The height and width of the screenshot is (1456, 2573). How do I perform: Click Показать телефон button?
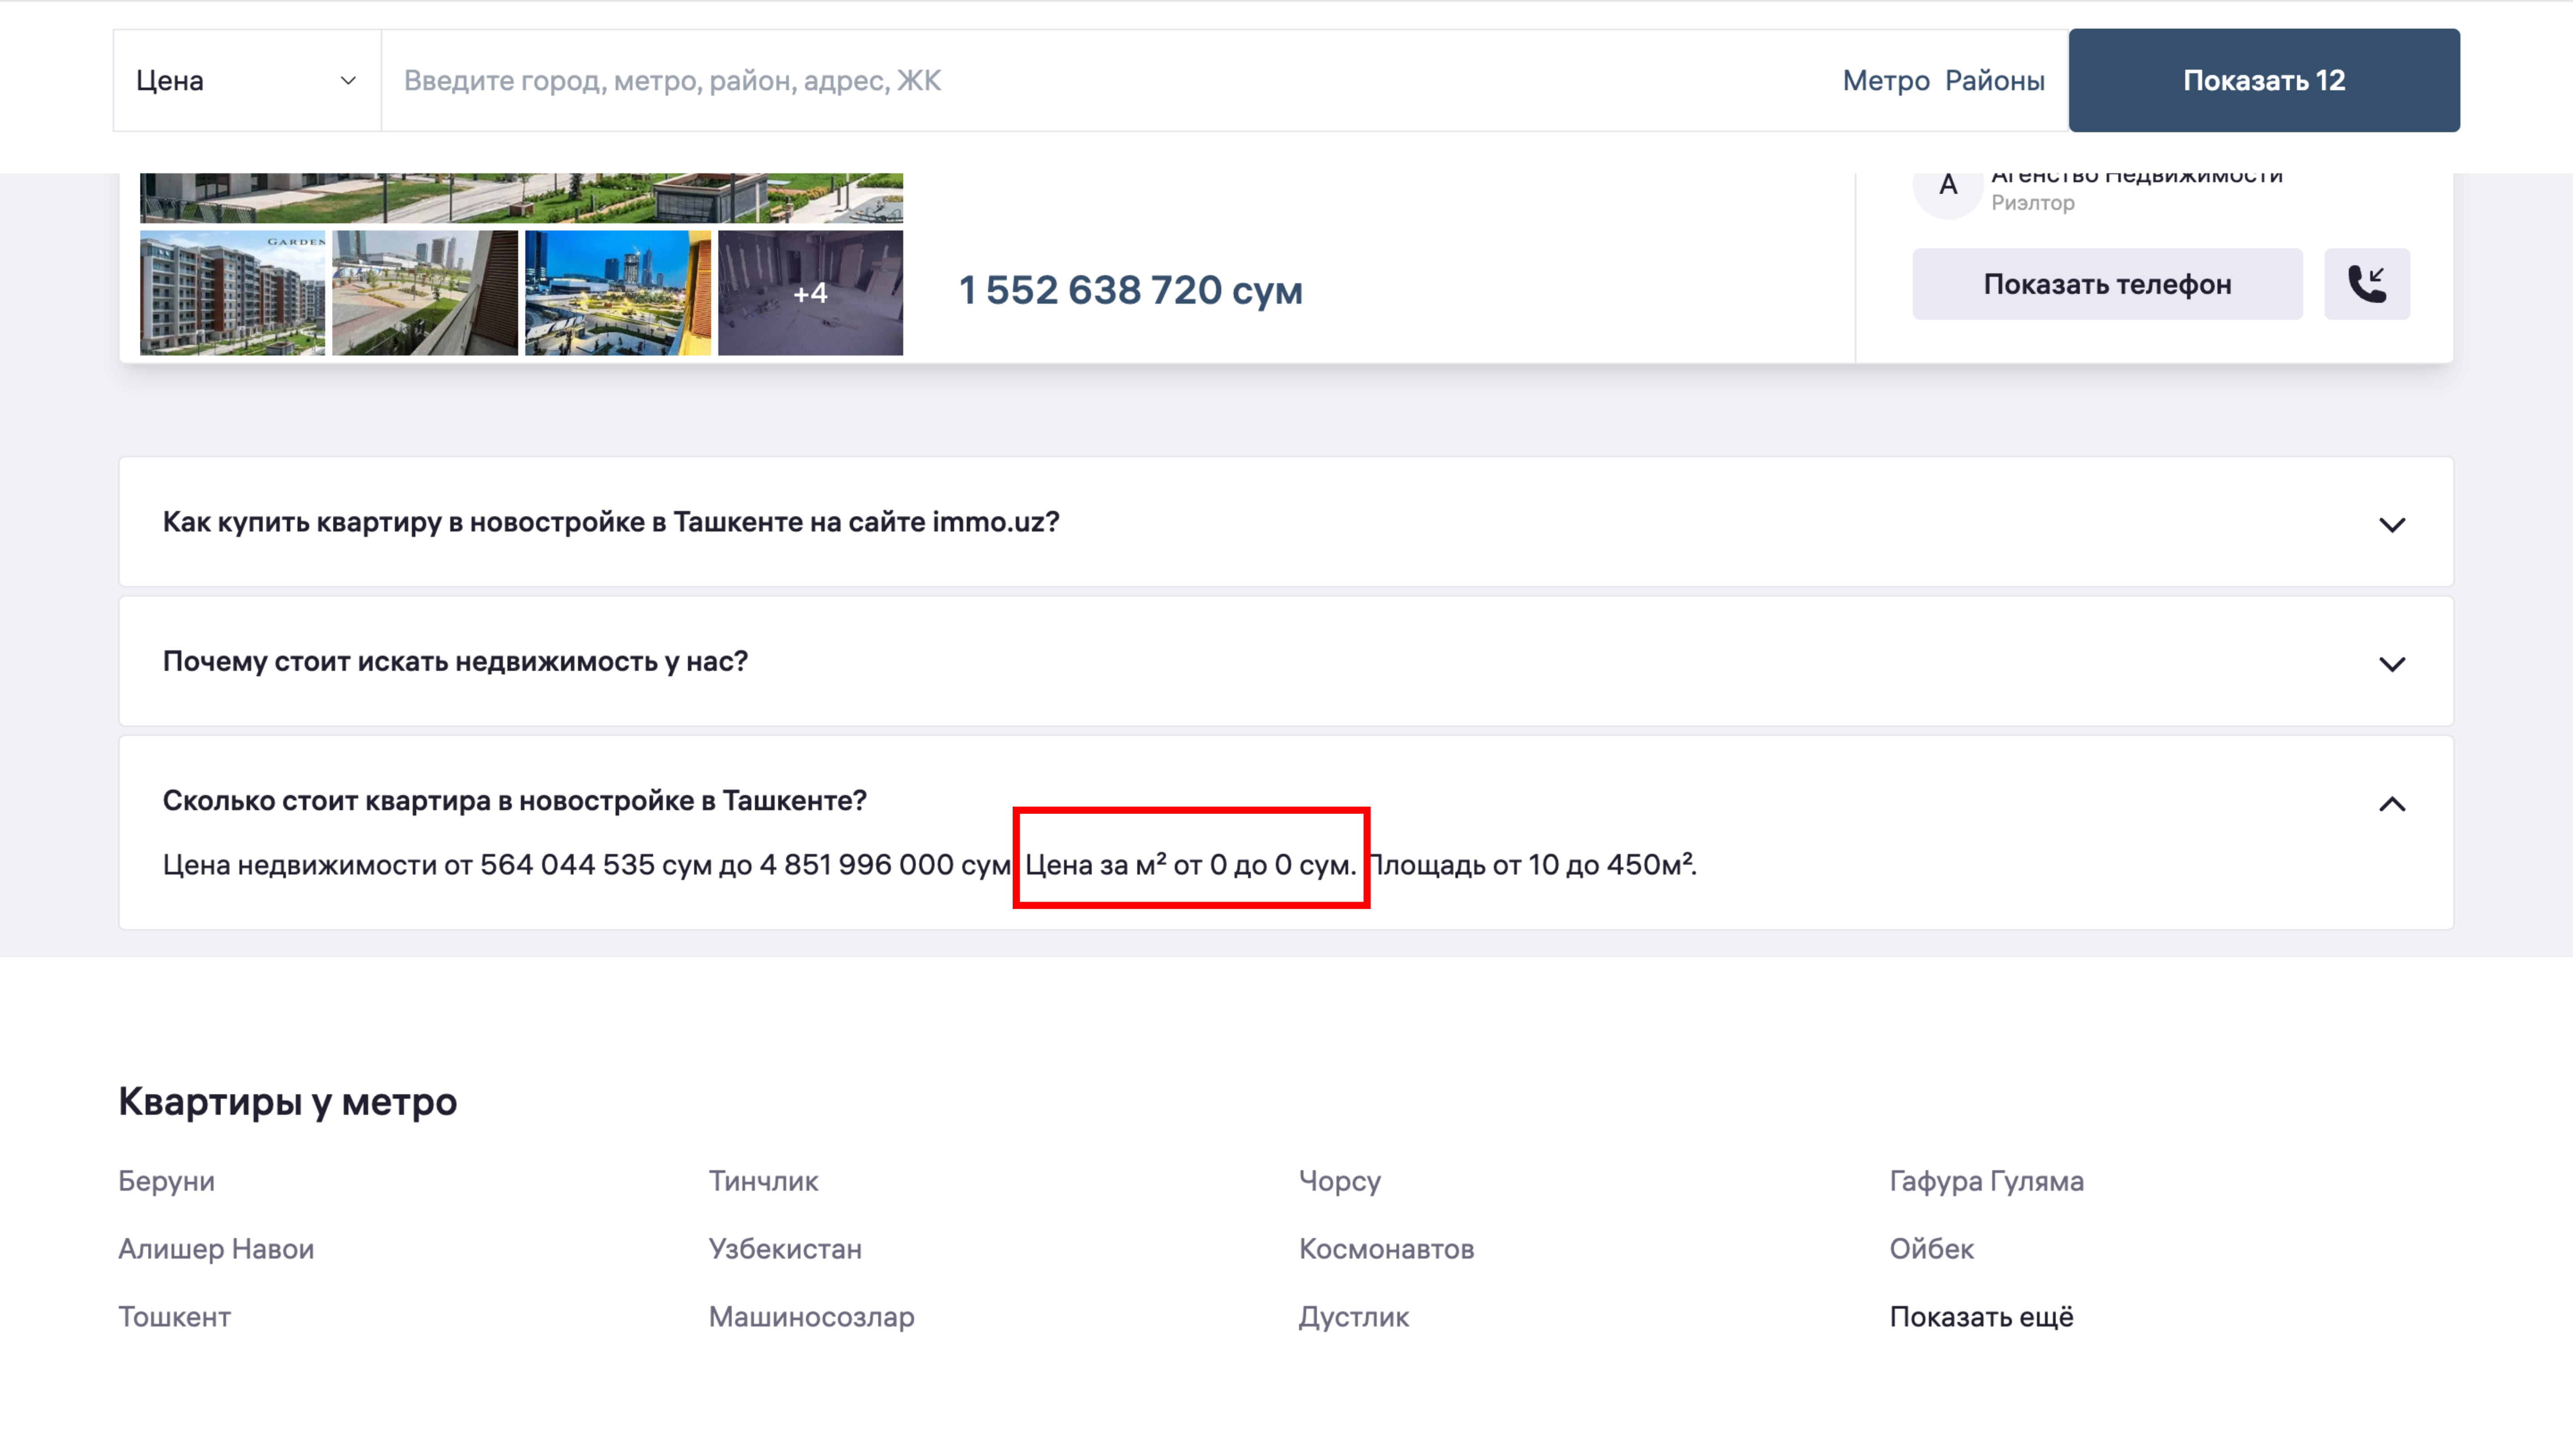pyautogui.click(x=2107, y=284)
